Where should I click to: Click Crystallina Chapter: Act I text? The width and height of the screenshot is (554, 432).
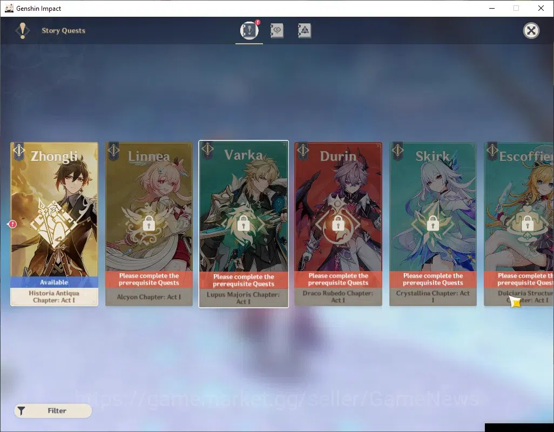tap(433, 296)
